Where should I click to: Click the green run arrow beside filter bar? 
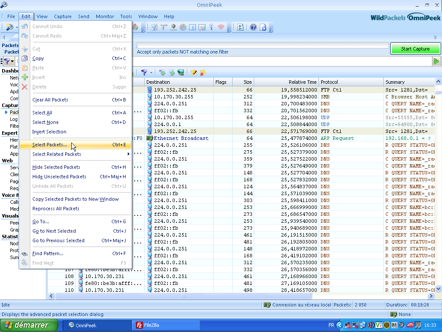pyautogui.click(x=436, y=61)
